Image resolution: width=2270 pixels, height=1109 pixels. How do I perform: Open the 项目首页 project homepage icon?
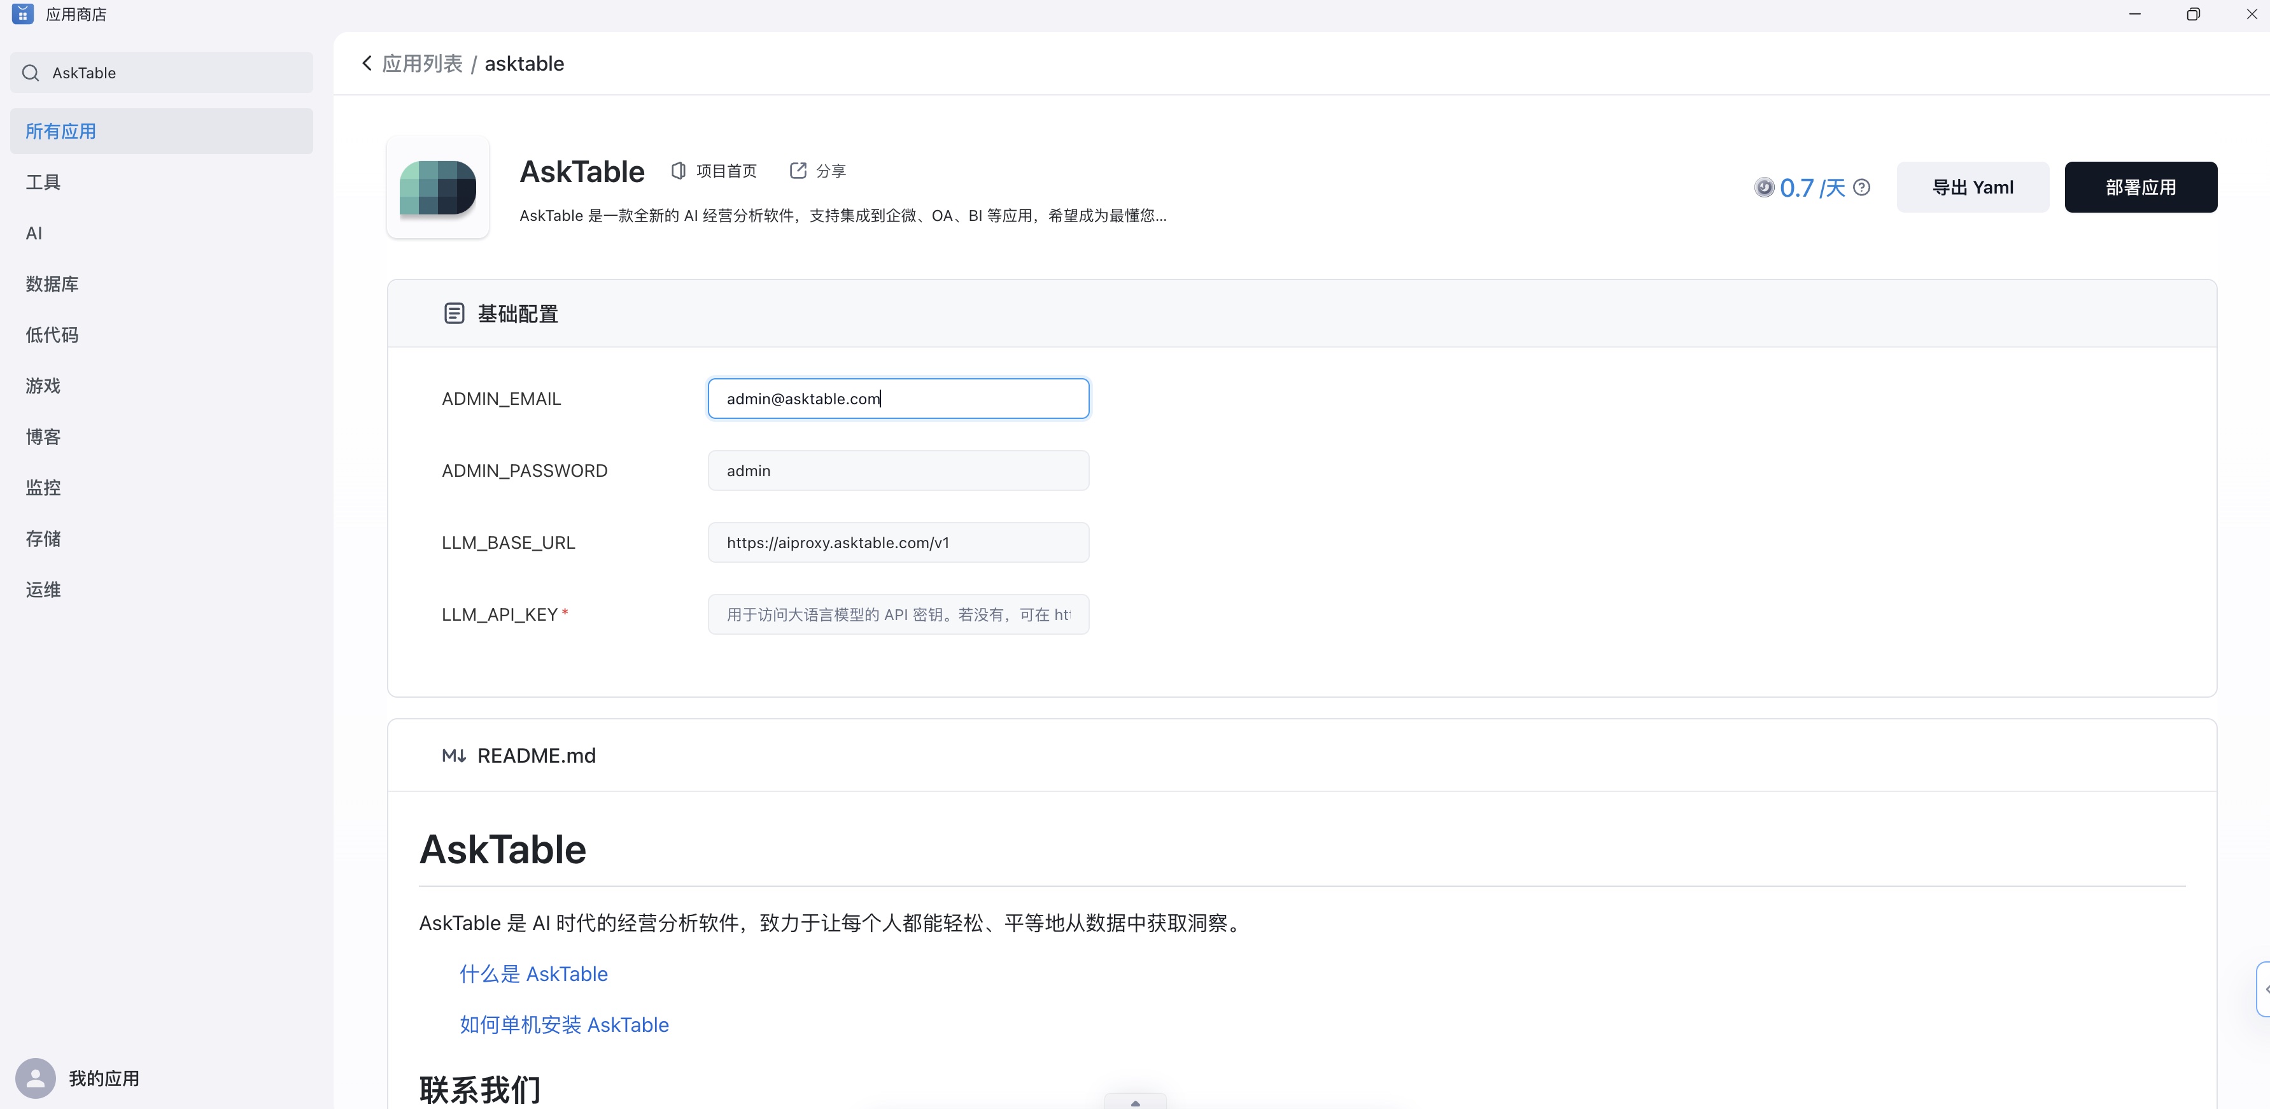click(678, 170)
